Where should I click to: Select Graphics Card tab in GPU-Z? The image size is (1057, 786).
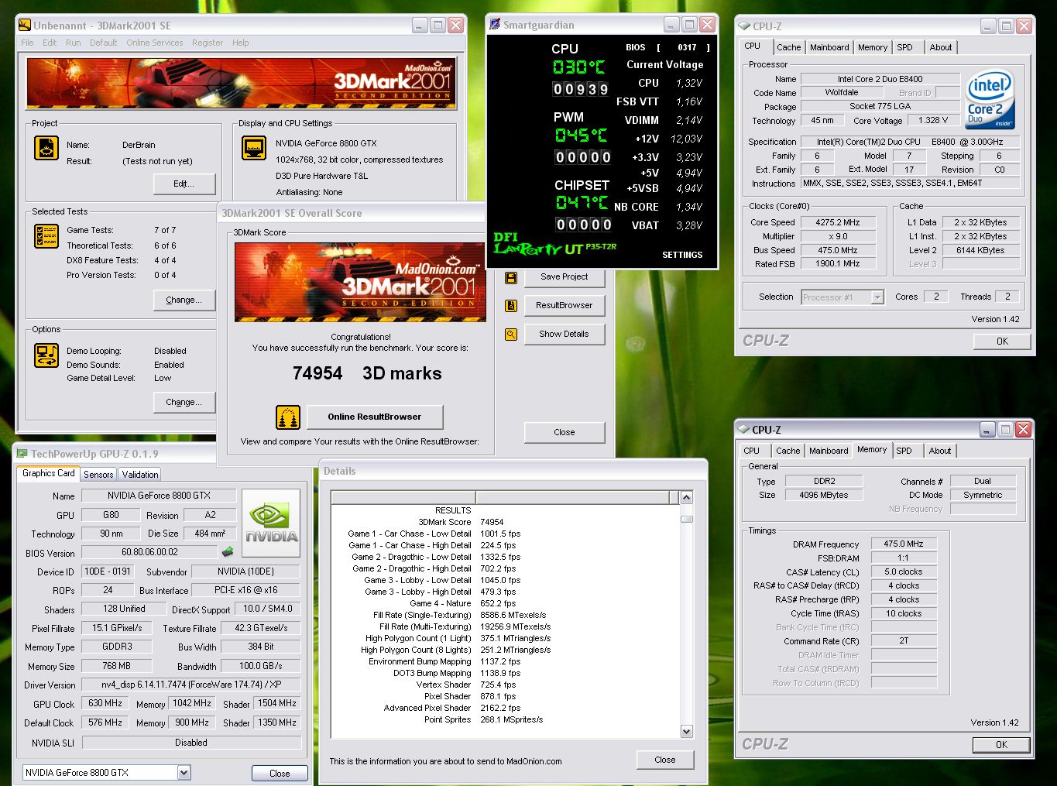(x=49, y=473)
